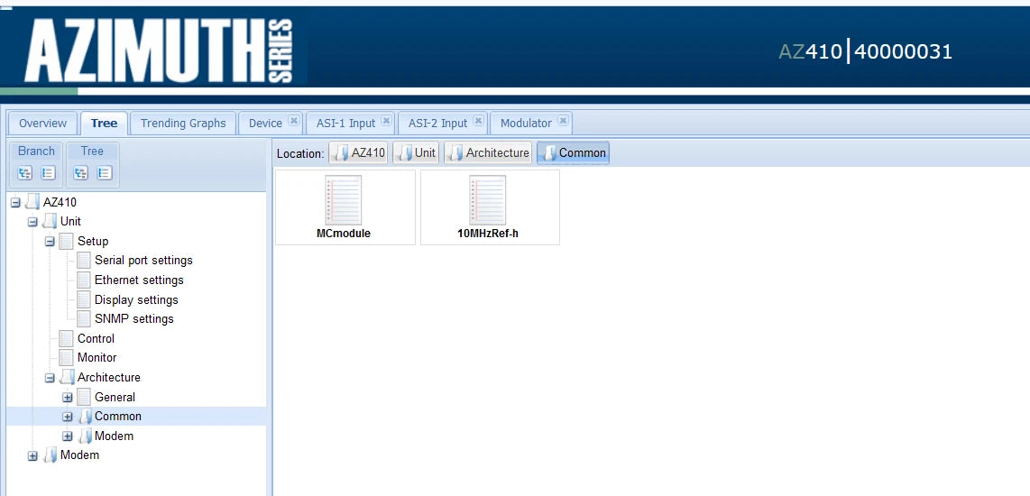Collapse the Architecture node
The width and height of the screenshot is (1030, 496).
pyautogui.click(x=50, y=378)
